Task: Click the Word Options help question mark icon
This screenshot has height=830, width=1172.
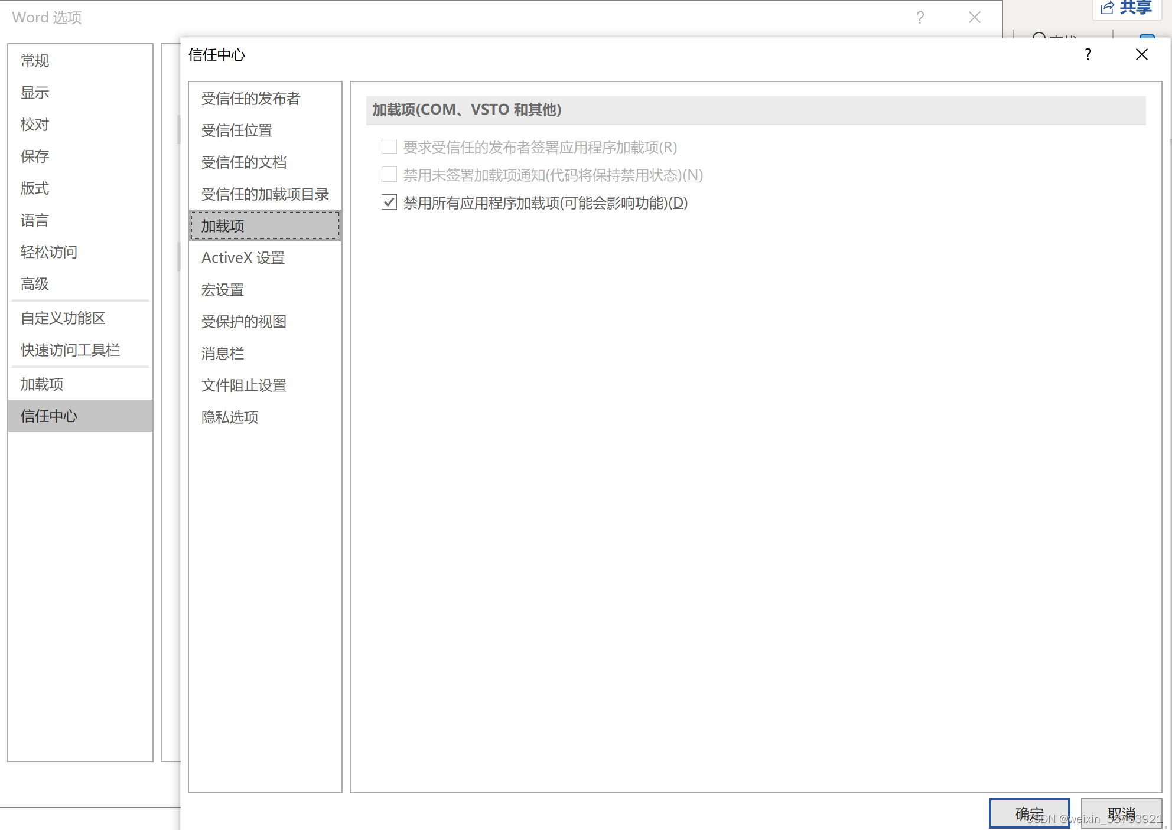Action: pos(920,18)
